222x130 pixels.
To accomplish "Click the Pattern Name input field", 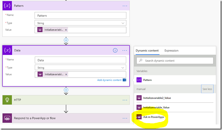I will (x=80, y=15).
